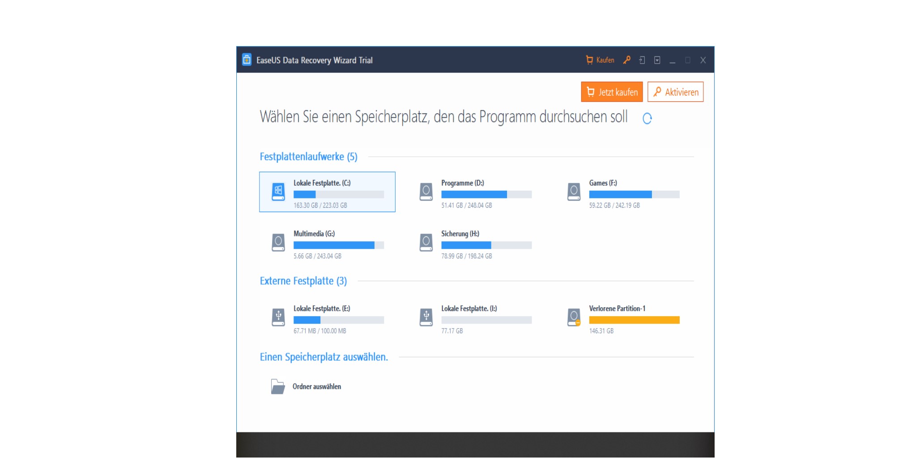Image resolution: width=920 pixels, height=462 pixels.
Task: Click the refresh drives icon beside the heading
Action: point(647,118)
